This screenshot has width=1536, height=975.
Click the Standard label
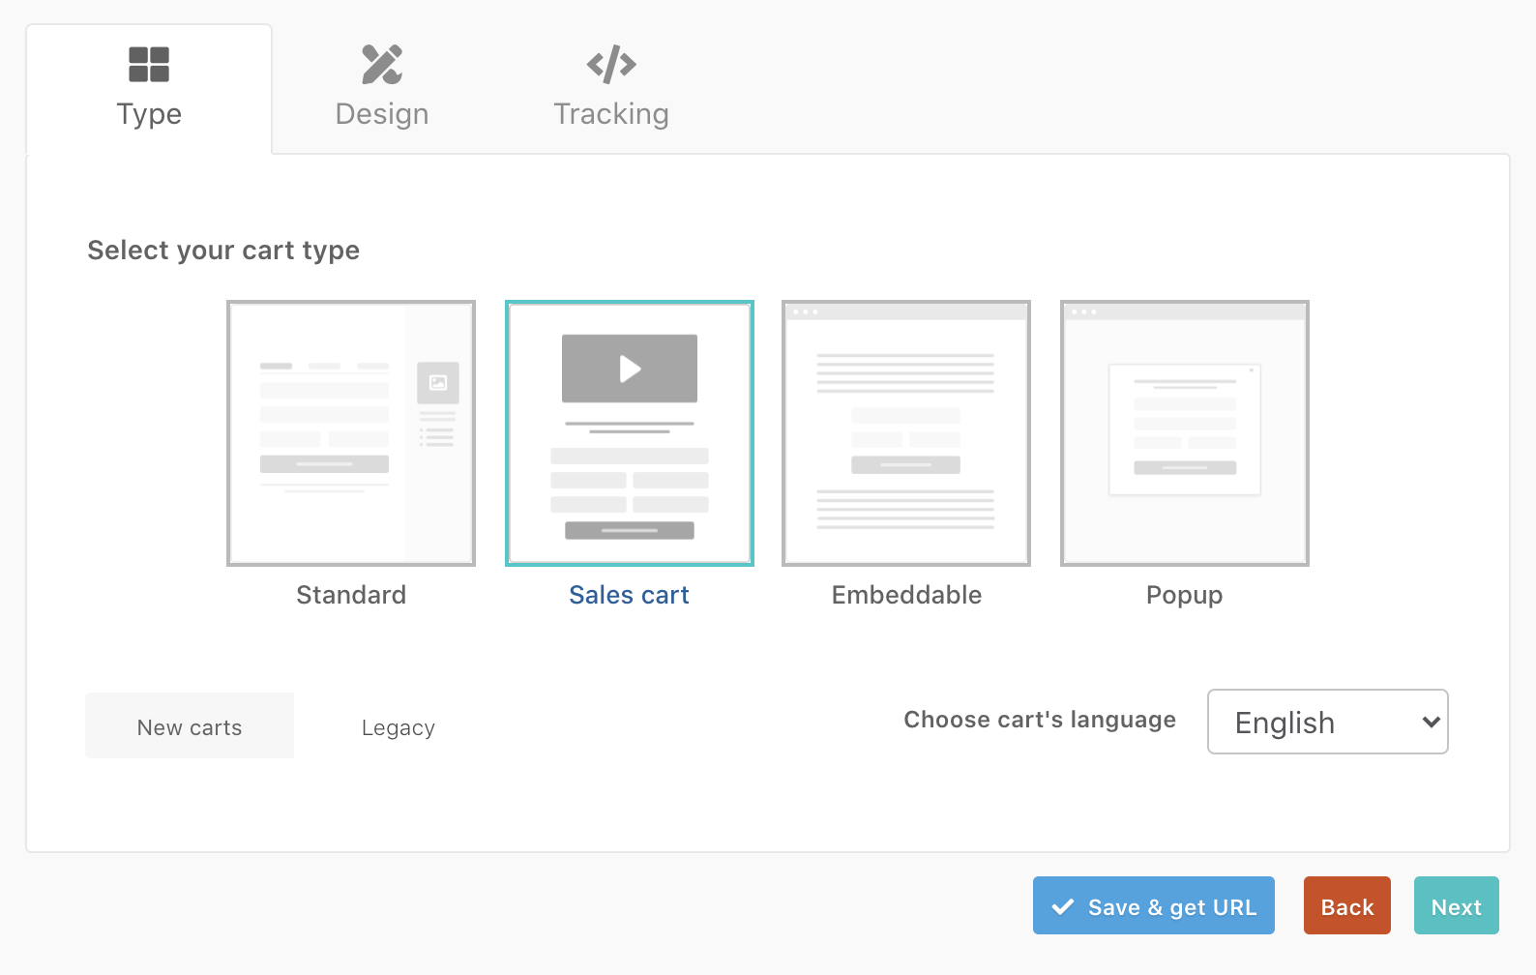351,595
